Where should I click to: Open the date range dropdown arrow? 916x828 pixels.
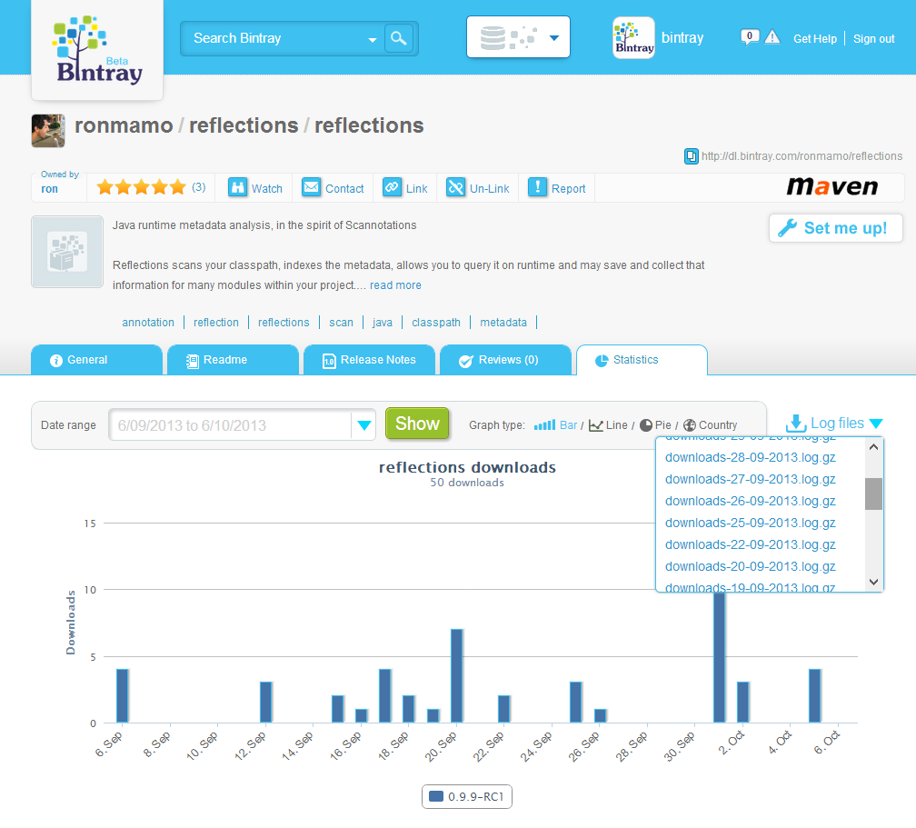tap(364, 424)
